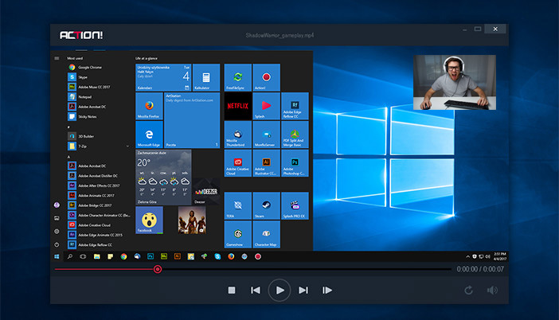Open the Gameshow tile
559x320 pixels.
238,234
